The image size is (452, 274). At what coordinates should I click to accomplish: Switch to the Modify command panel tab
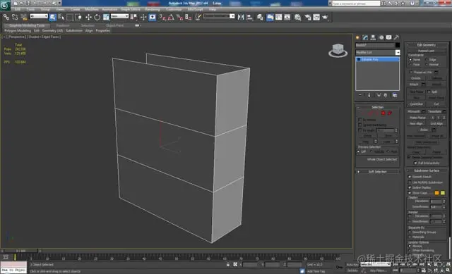click(366, 37)
